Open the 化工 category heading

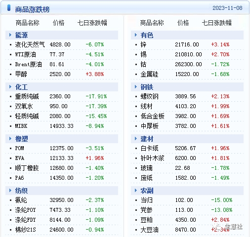point(21,87)
